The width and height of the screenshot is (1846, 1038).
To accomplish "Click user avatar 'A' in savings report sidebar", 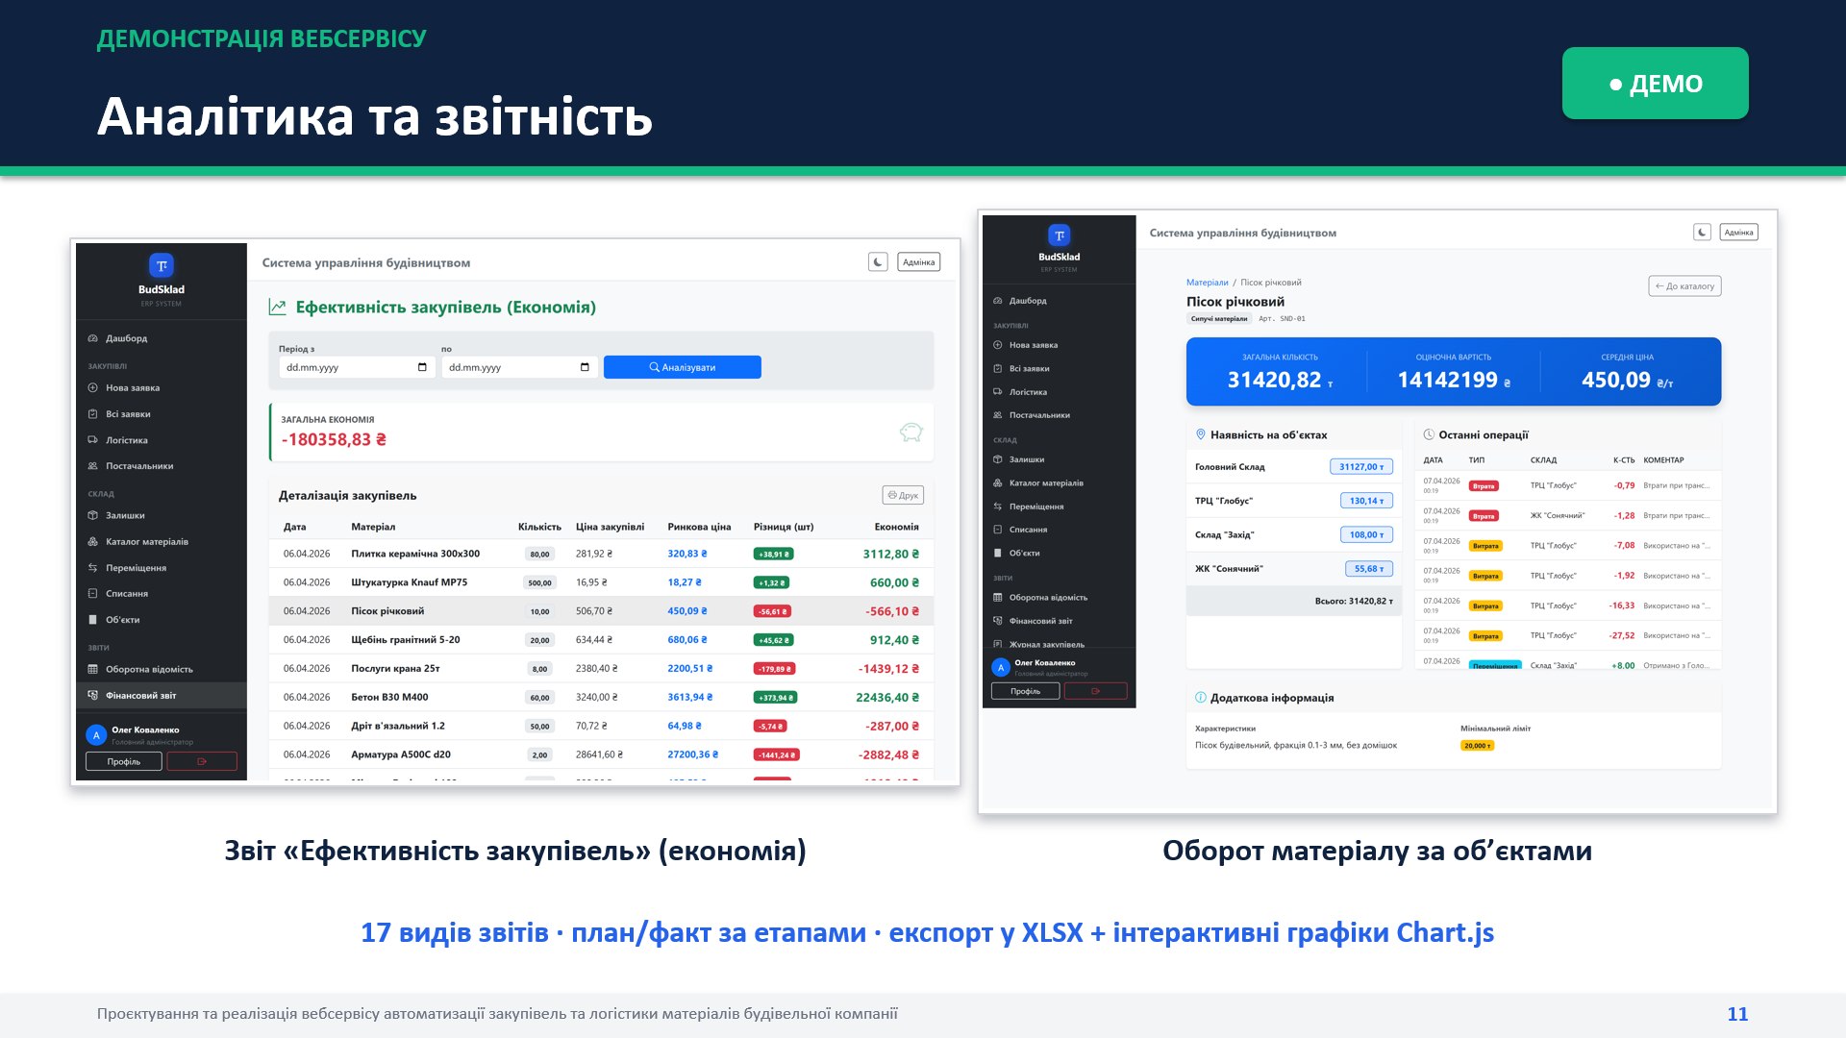I will point(96,735).
